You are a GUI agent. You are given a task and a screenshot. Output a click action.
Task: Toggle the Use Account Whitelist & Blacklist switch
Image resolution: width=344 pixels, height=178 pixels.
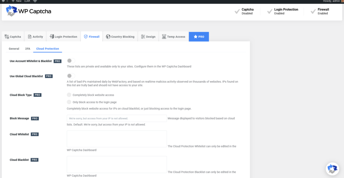coord(71,61)
